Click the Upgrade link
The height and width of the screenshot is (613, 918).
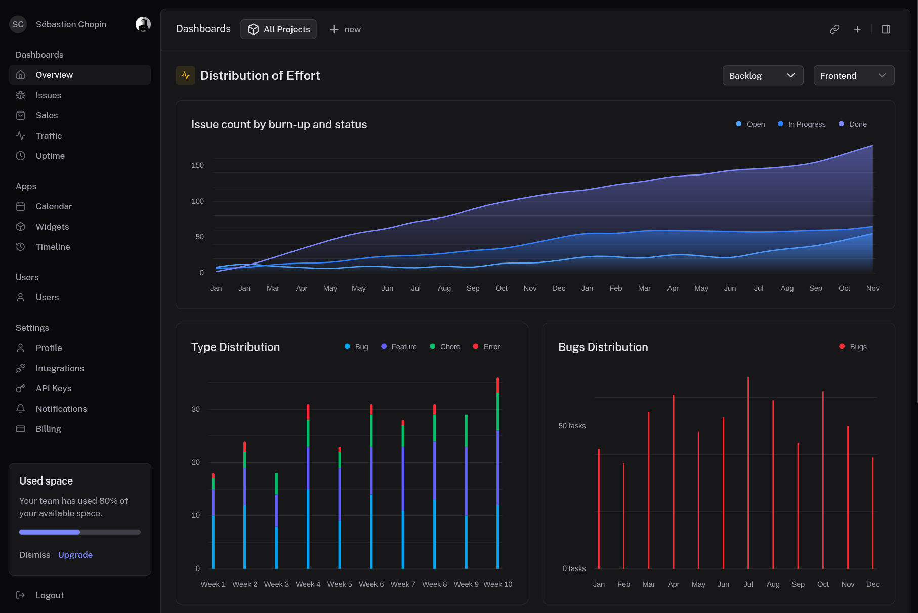(75, 555)
